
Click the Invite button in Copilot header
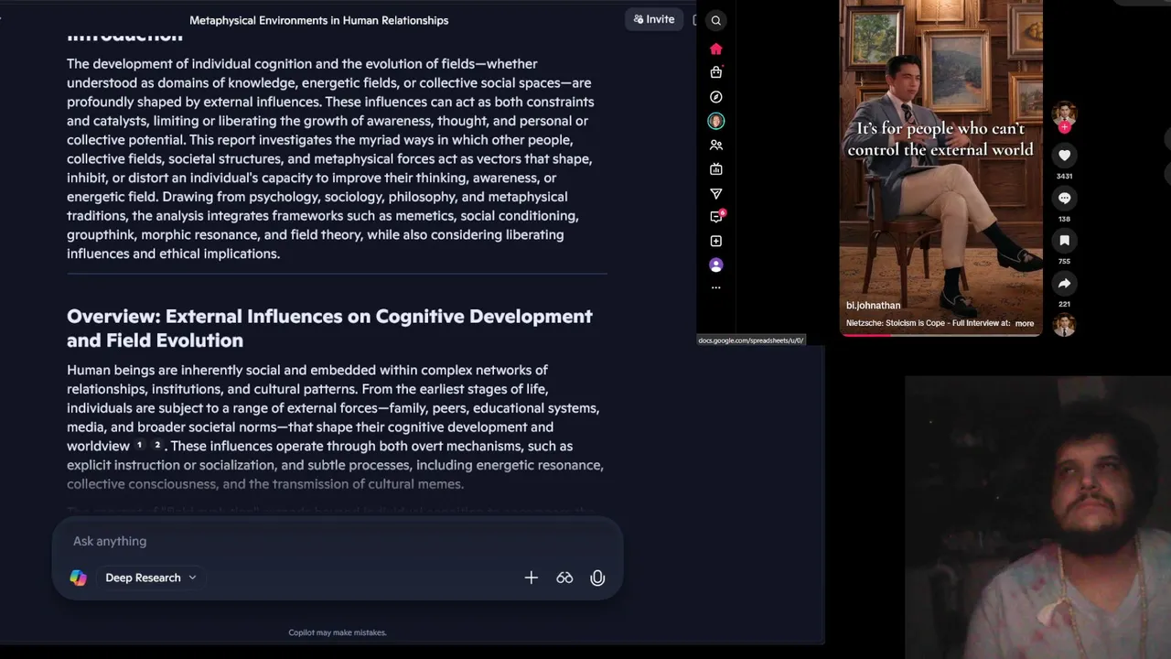[x=654, y=19]
